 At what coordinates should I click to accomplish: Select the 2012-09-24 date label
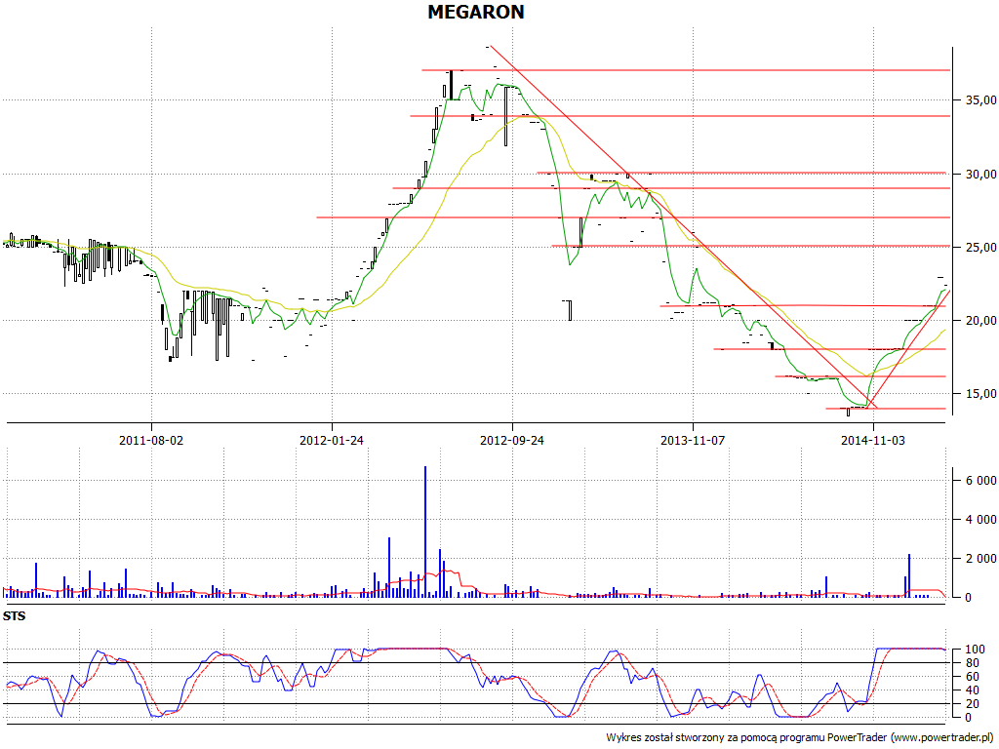(512, 440)
